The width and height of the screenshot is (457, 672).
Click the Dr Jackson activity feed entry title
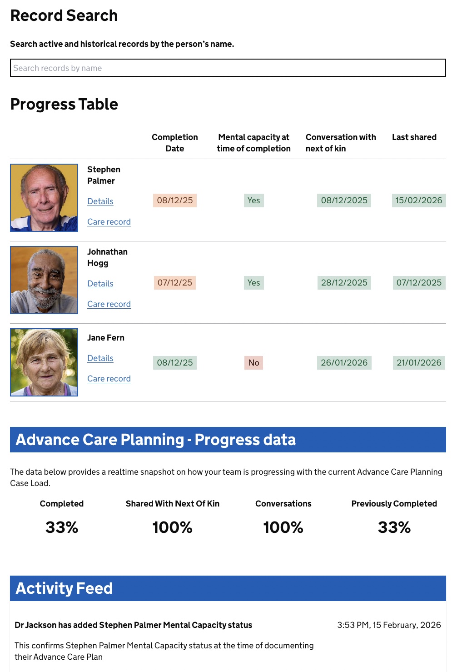tap(133, 625)
